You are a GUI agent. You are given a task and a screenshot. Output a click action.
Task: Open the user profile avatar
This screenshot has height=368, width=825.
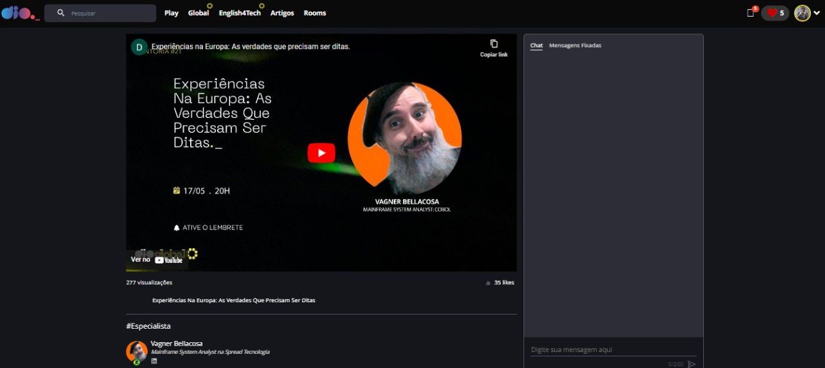pyautogui.click(x=802, y=13)
